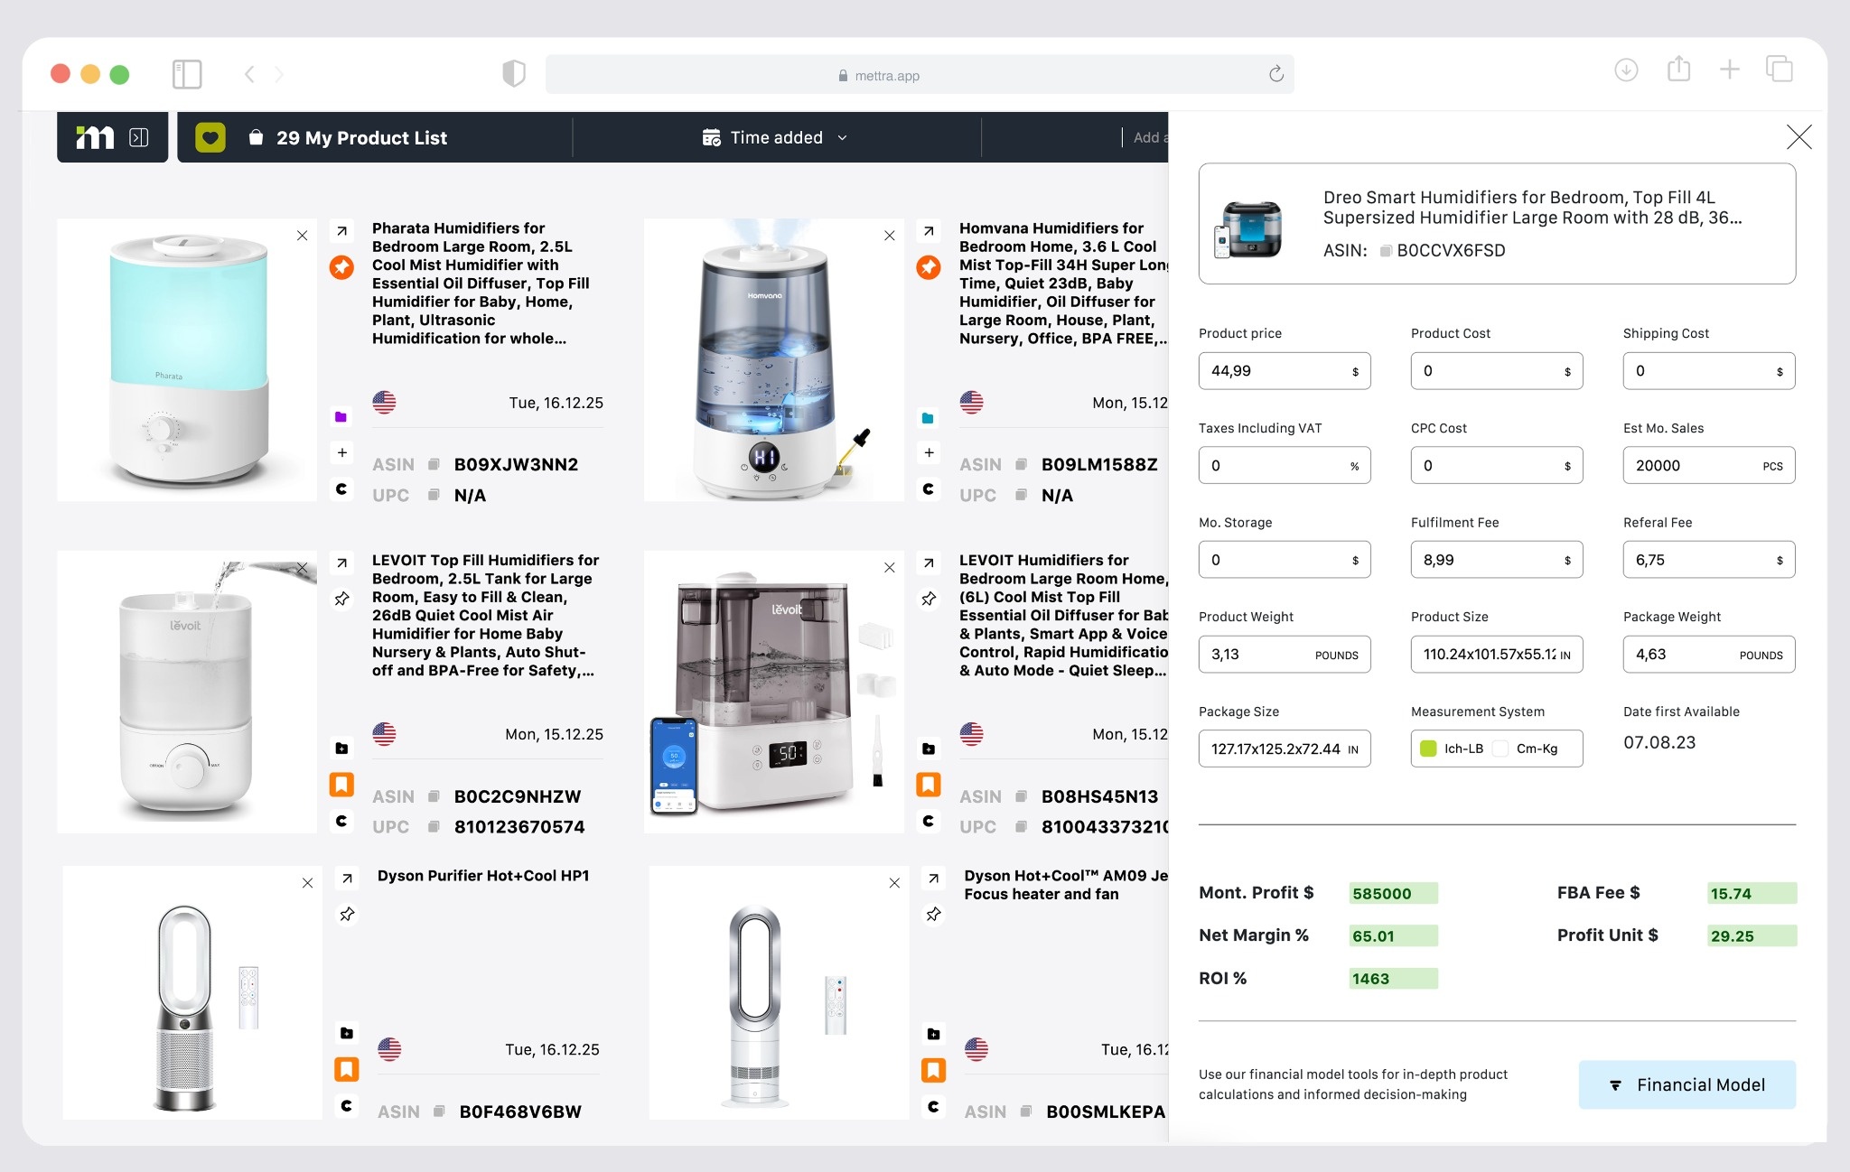Open the Time added sorting dropdown
The width and height of the screenshot is (1850, 1172).
[775, 137]
